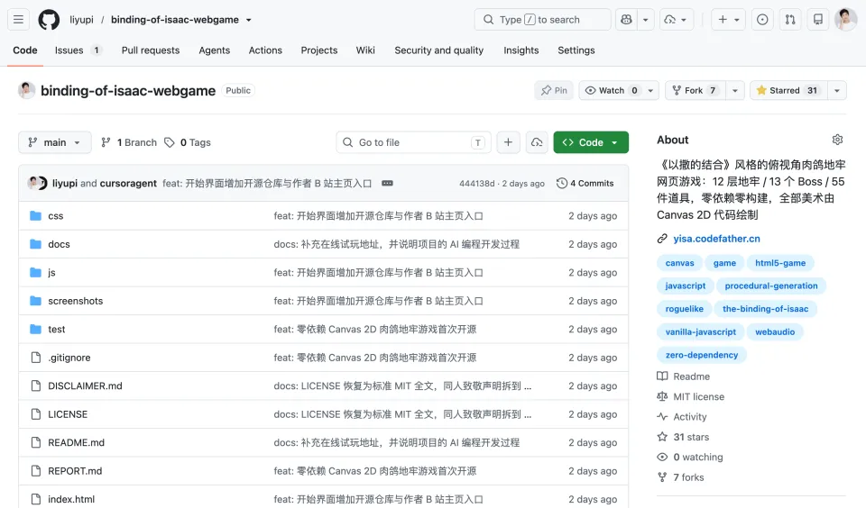866x508 pixels.
Task: Open the index.html file
Action: pyautogui.click(x=71, y=499)
